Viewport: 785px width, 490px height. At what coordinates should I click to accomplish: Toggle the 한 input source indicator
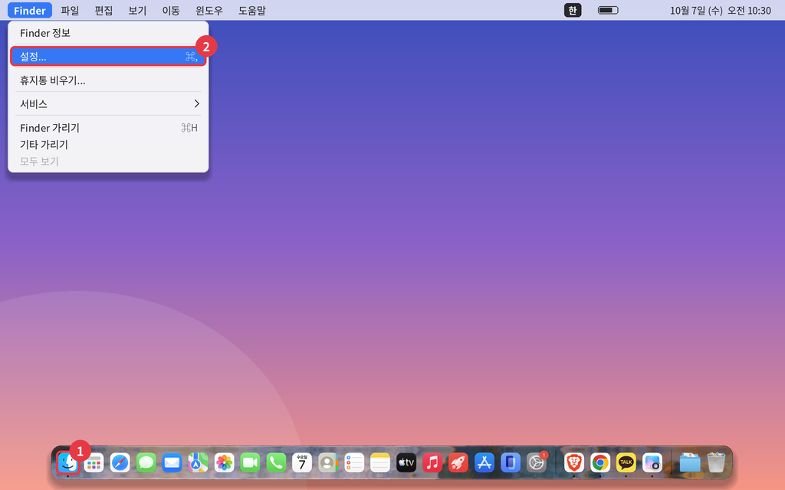(573, 10)
